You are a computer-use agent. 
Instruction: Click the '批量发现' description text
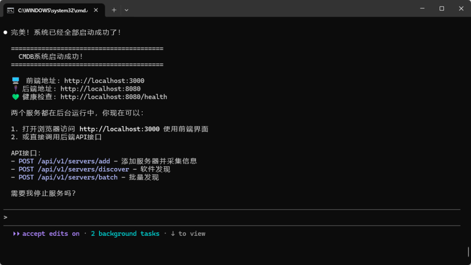tap(144, 178)
